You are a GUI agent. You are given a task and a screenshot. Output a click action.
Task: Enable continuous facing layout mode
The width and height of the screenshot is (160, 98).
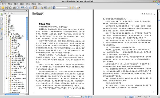coord(134,97)
